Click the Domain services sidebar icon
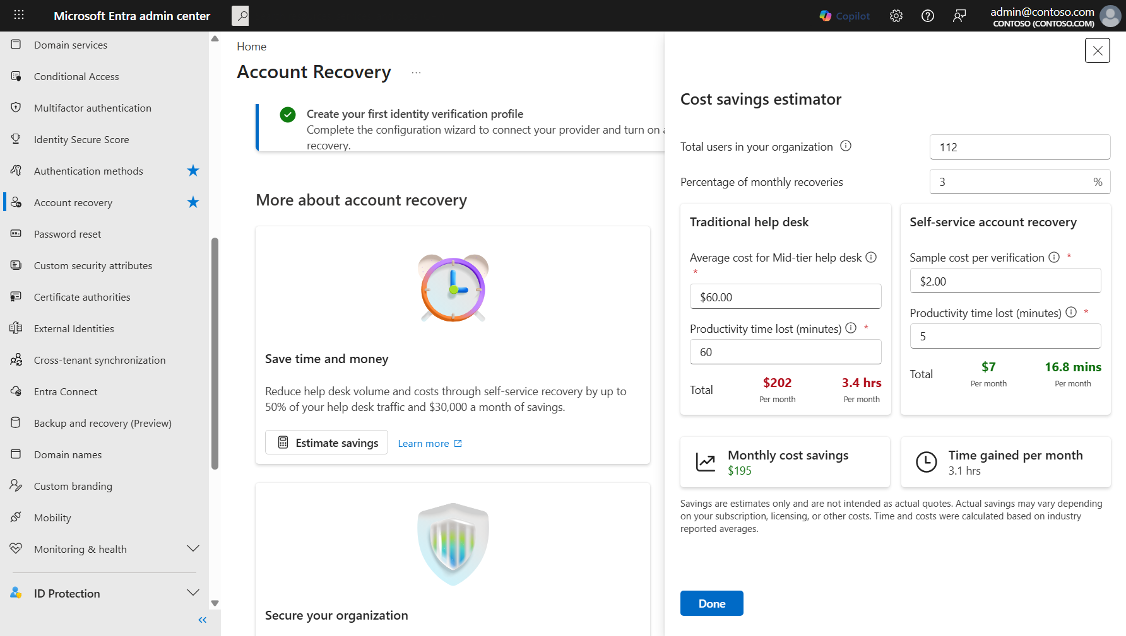 click(16, 45)
